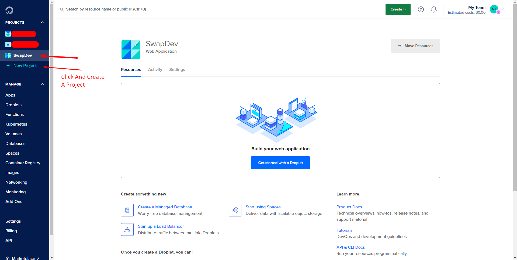Switch to the Activity tab

click(x=155, y=70)
